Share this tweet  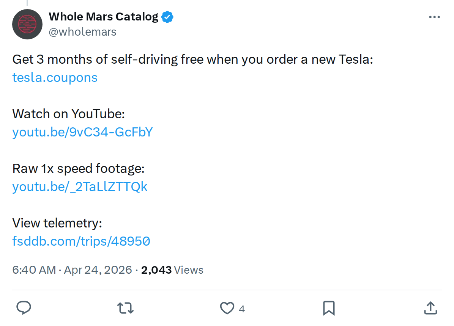coord(430,308)
